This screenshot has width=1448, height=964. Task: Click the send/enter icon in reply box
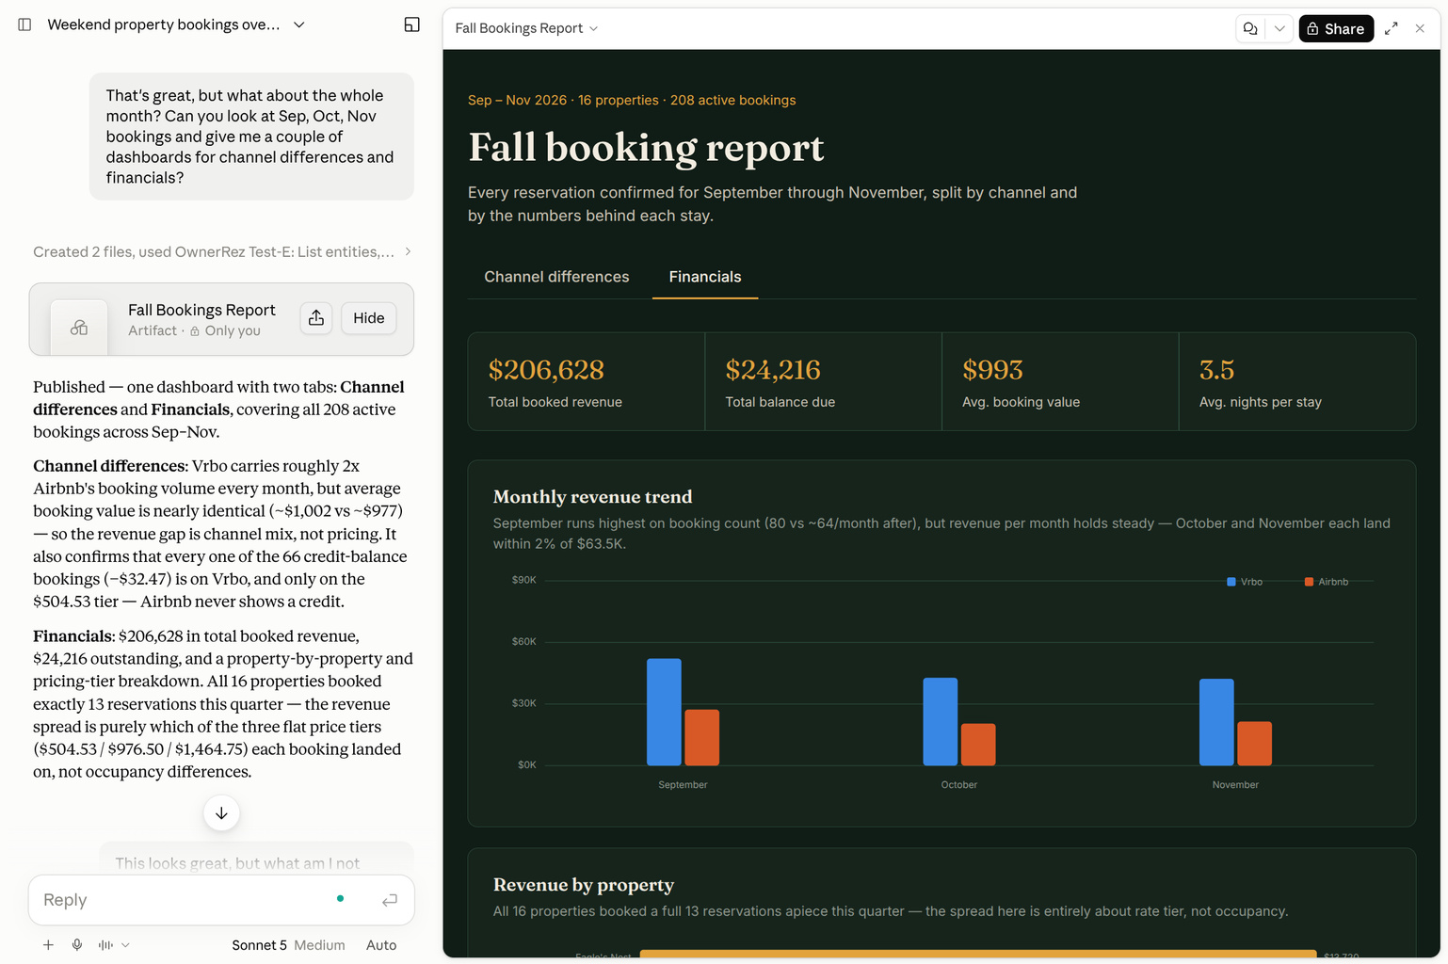pos(390,900)
